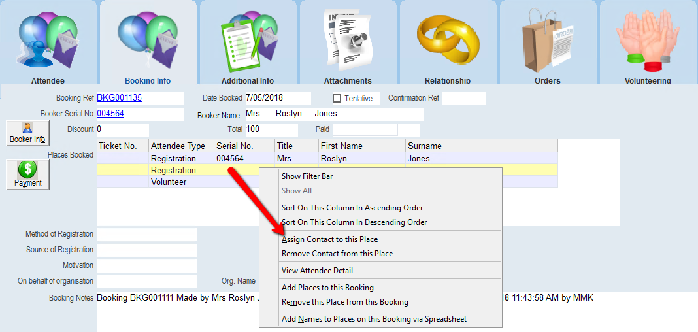Open the Attendee tab icon
This screenshot has width=698, height=332.
coord(48,41)
